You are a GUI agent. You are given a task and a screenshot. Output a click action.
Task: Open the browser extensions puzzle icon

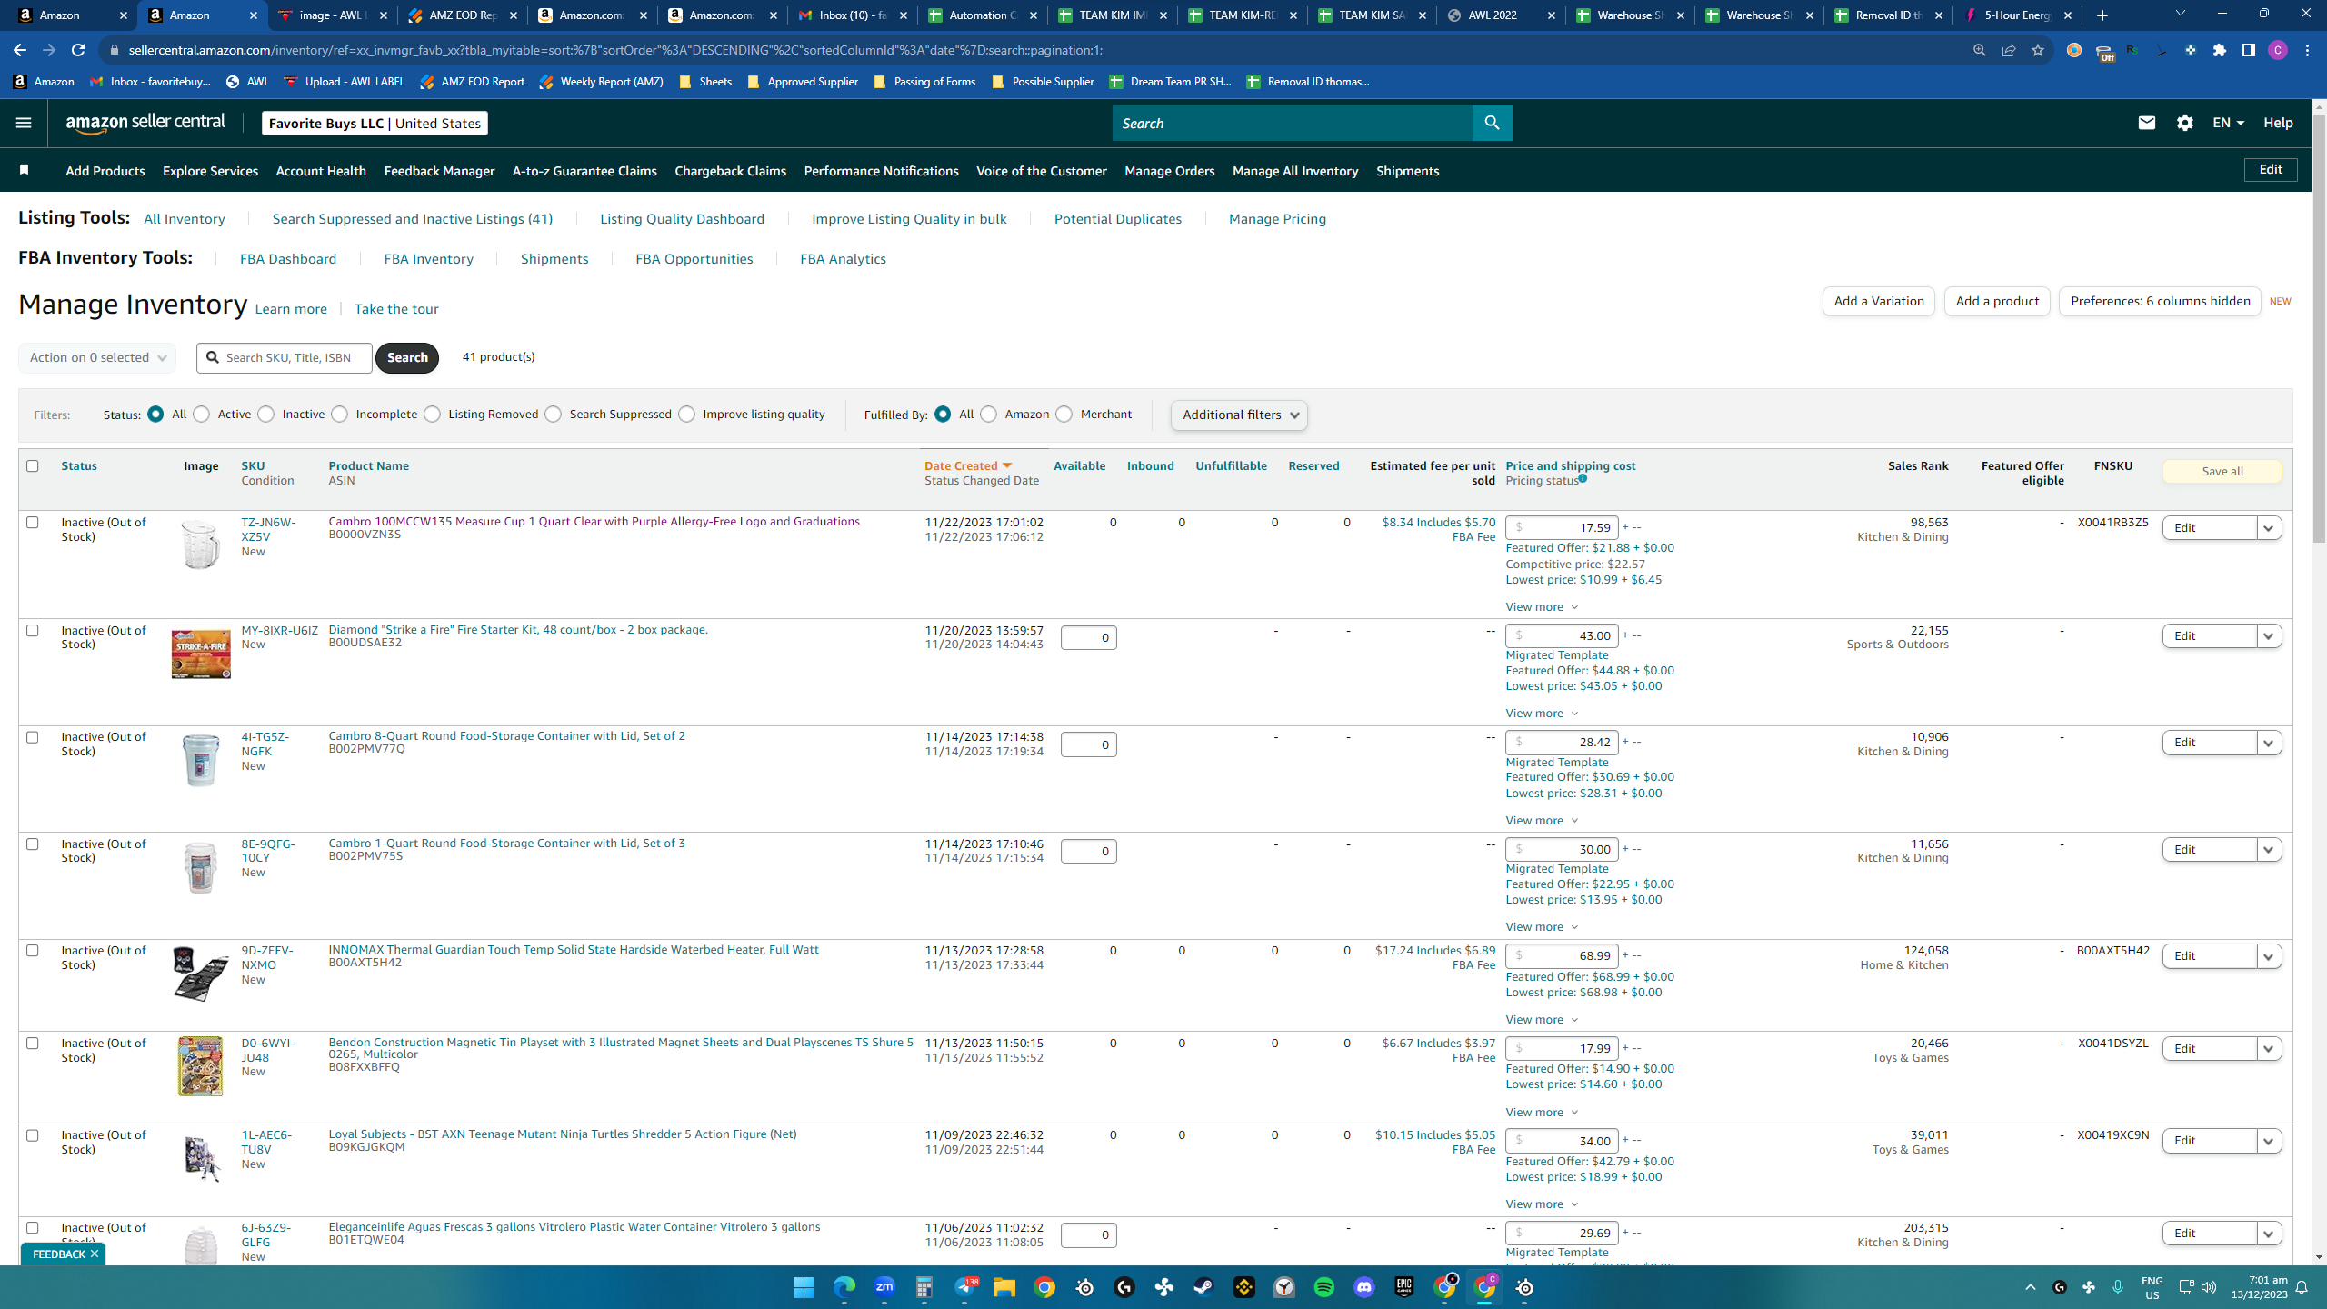click(2220, 50)
